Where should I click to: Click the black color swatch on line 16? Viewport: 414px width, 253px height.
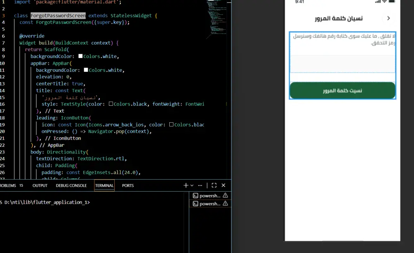click(111, 104)
